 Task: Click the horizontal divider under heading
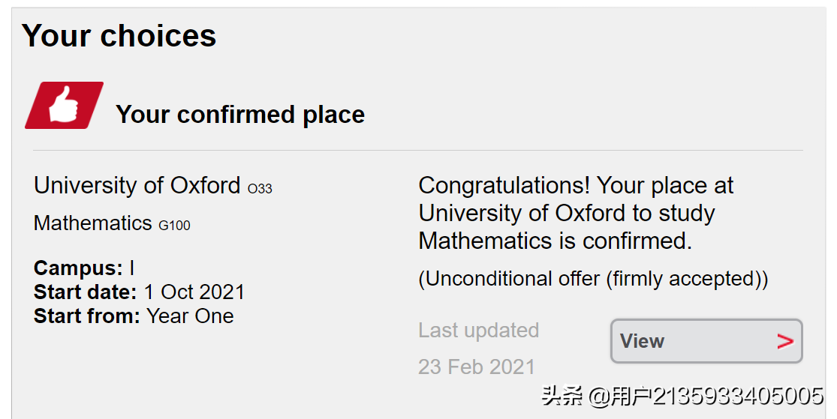point(418,151)
